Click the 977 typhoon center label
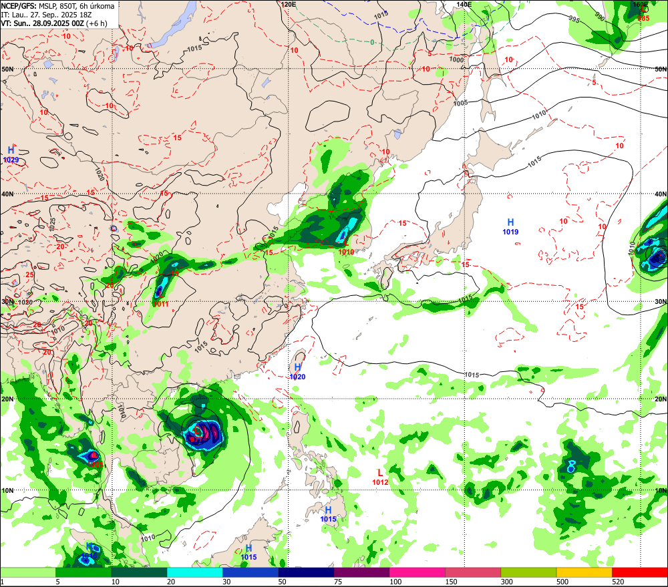668x587 pixels. (196, 439)
